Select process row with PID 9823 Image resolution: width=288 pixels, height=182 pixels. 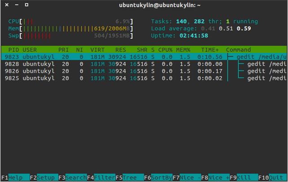point(144,57)
